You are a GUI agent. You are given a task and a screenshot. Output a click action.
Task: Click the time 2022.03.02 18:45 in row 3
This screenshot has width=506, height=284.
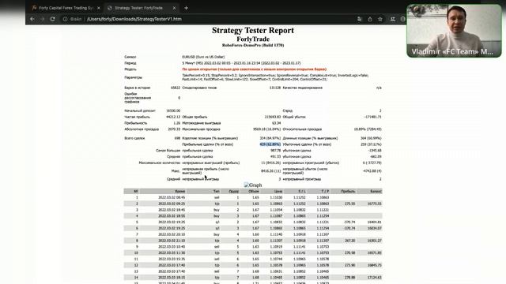click(172, 210)
